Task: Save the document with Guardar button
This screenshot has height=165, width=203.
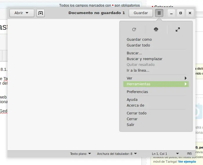Action: [x=141, y=13]
